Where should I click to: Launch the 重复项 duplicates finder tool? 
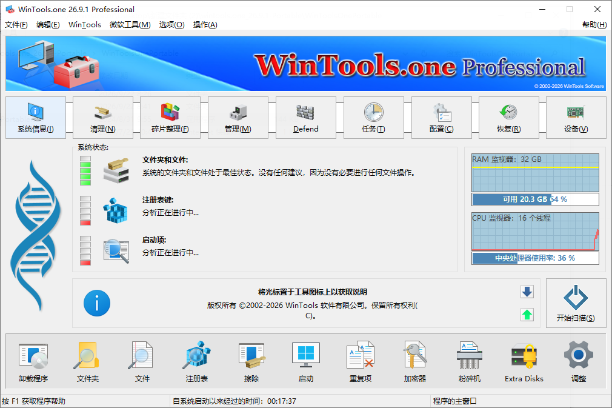click(361, 361)
